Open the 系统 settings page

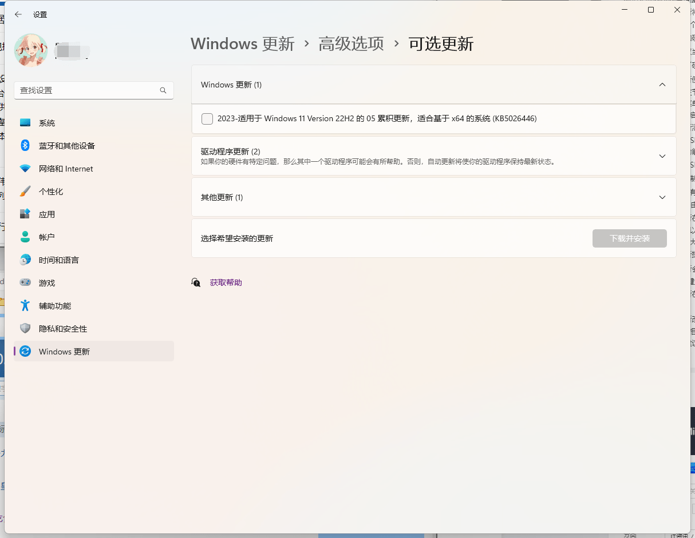94,123
